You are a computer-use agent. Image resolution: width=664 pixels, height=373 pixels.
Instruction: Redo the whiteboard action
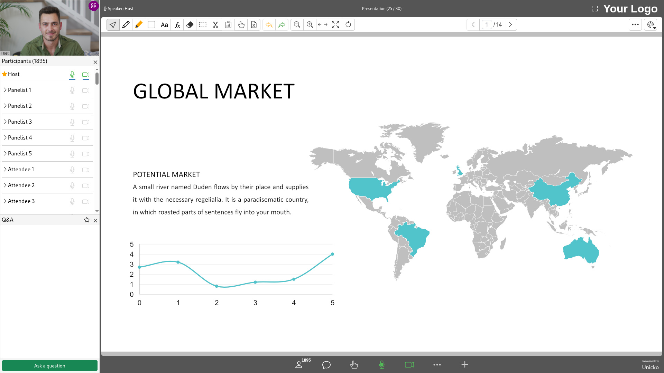[x=282, y=25]
